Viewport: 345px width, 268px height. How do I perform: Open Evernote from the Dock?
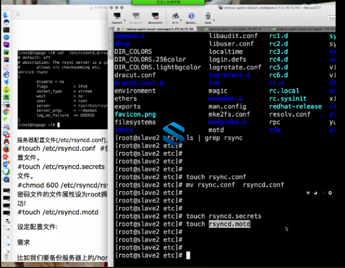6,97
